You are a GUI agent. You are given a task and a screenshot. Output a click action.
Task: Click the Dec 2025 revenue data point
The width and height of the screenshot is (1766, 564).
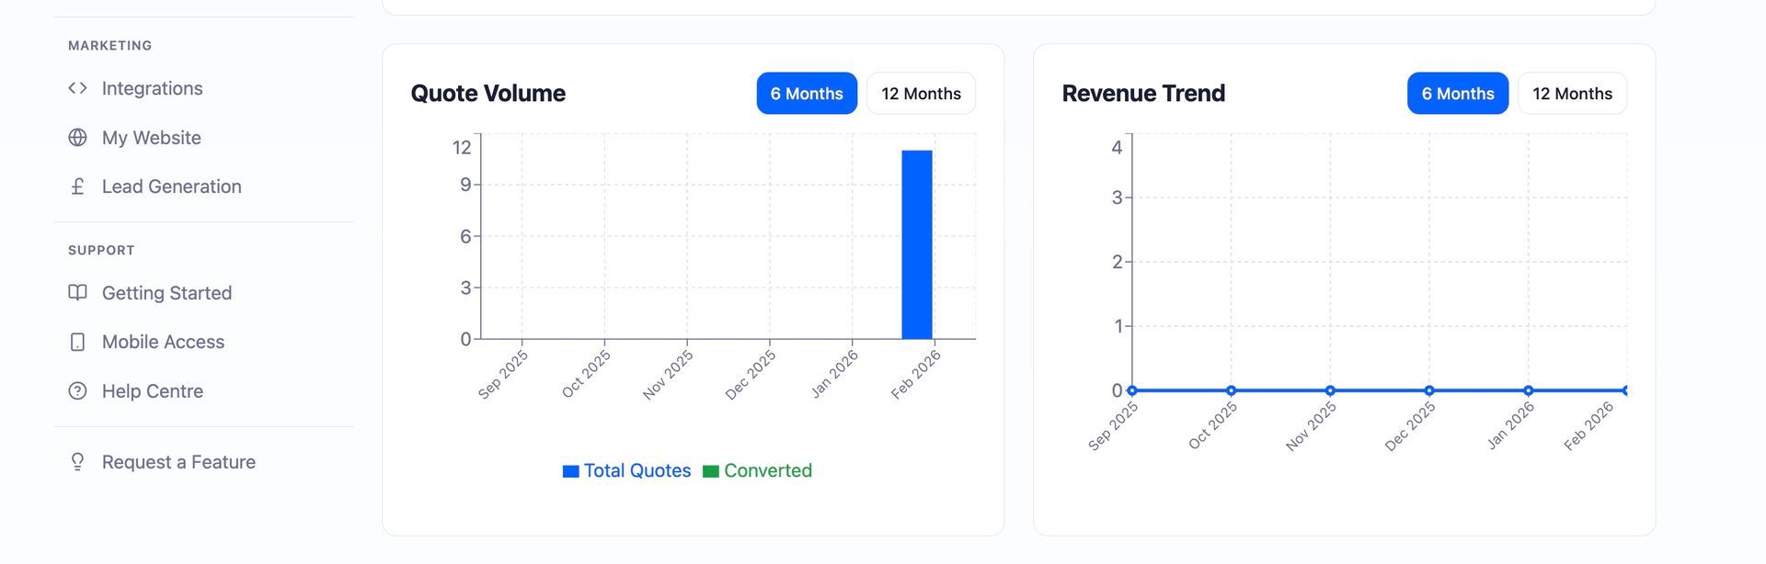(x=1429, y=390)
